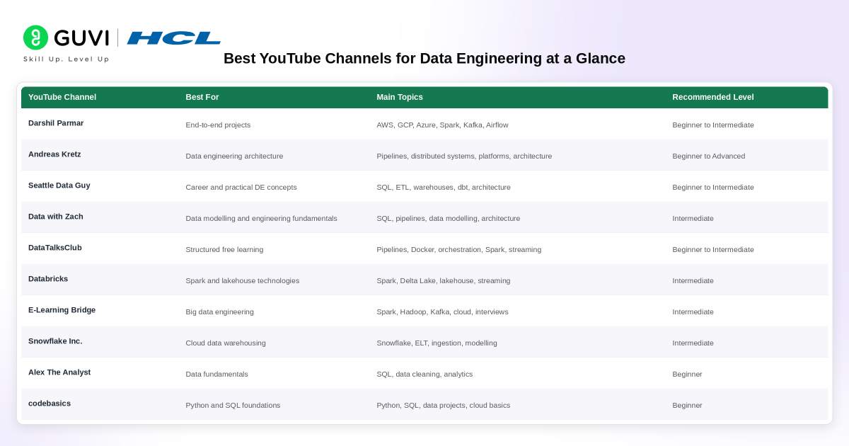Click 'Data fundamentals' cell

click(216, 374)
